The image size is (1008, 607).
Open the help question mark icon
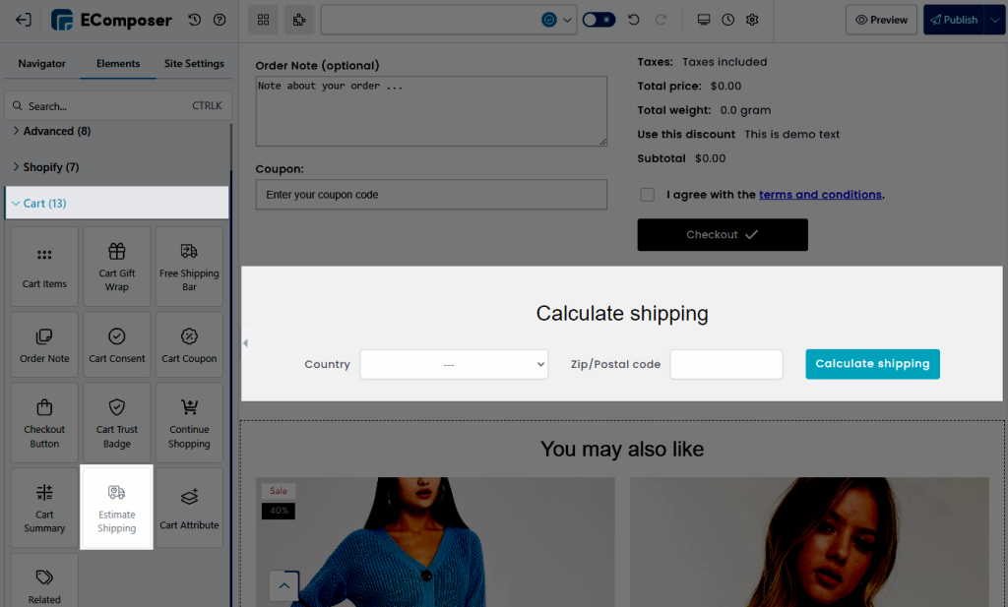(x=220, y=20)
